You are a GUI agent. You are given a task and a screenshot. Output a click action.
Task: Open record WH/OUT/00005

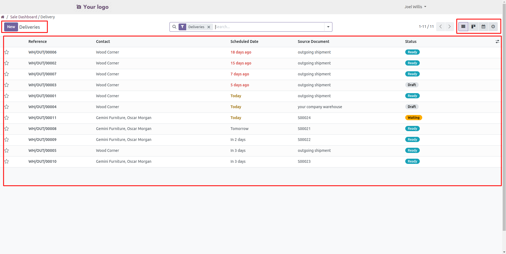click(x=42, y=150)
